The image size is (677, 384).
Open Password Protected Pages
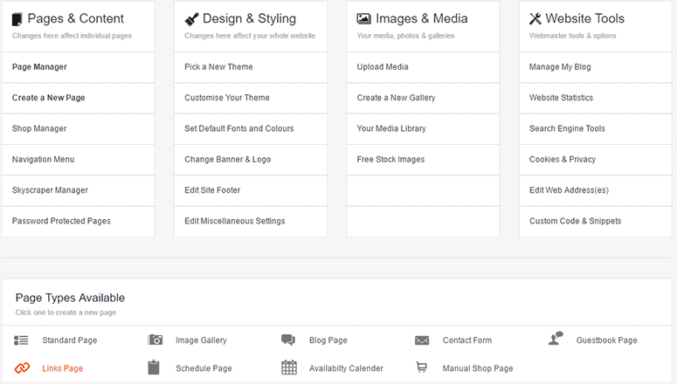click(x=61, y=221)
